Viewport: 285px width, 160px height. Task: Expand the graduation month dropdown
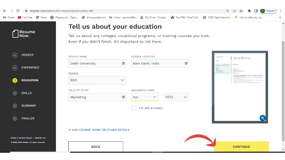point(145,97)
